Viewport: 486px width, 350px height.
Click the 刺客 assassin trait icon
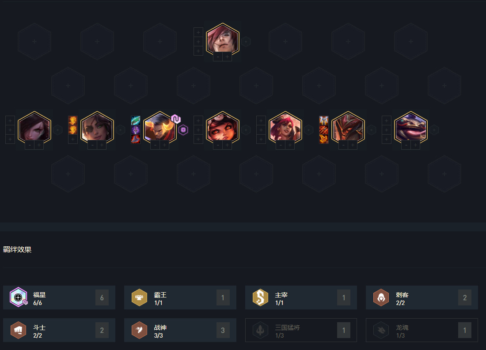pyautogui.click(x=381, y=297)
